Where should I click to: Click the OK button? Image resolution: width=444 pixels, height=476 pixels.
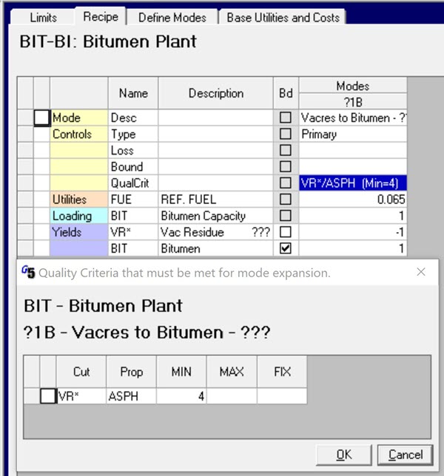[343, 454]
